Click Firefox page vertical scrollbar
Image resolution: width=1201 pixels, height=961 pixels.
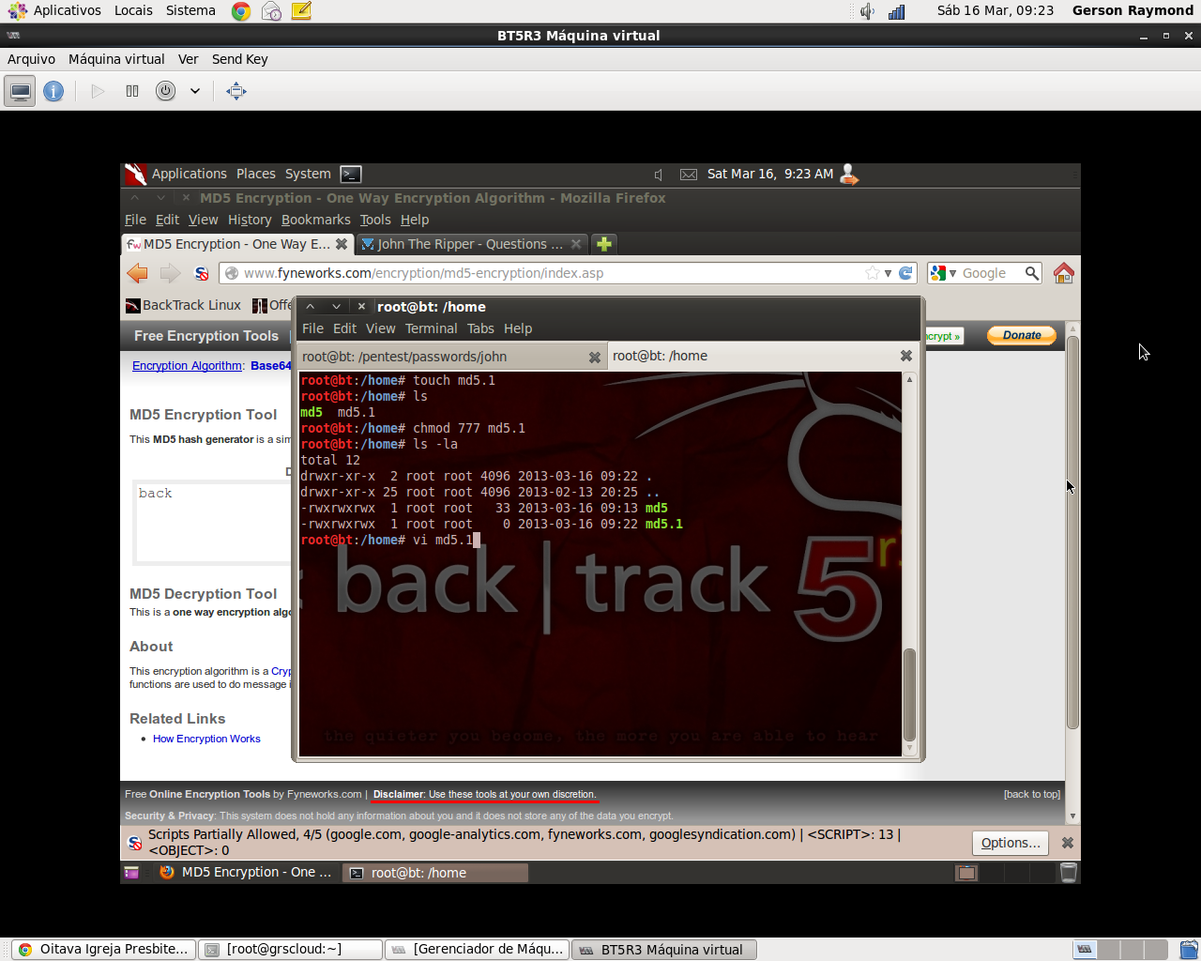click(1072, 530)
